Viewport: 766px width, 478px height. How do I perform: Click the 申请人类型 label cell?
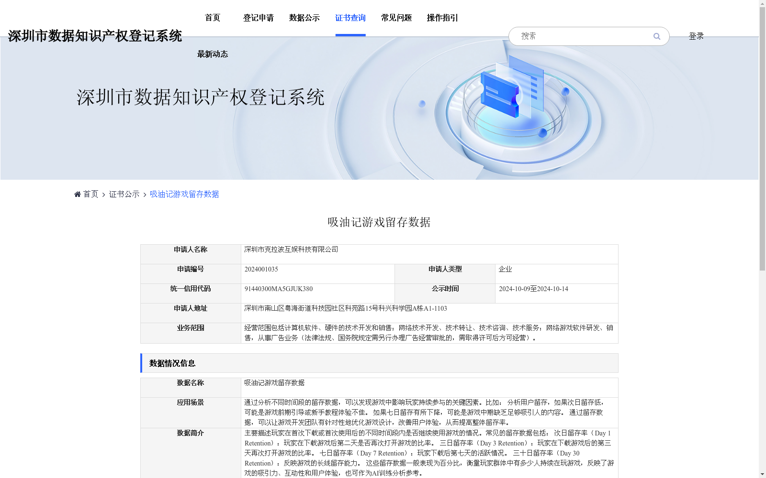[x=445, y=274]
